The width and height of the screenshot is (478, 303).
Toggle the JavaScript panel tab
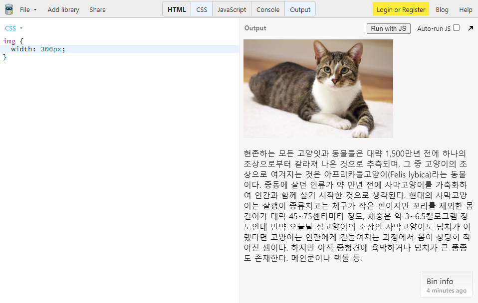pos(232,9)
